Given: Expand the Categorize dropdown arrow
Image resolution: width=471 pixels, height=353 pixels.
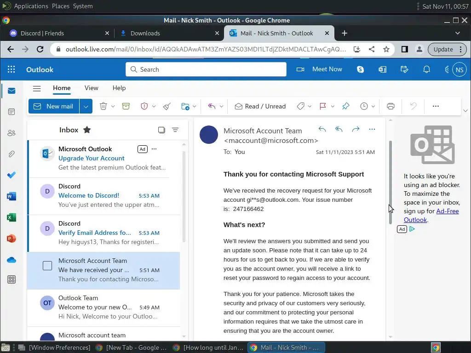Looking at the screenshot, I should click(310, 106).
